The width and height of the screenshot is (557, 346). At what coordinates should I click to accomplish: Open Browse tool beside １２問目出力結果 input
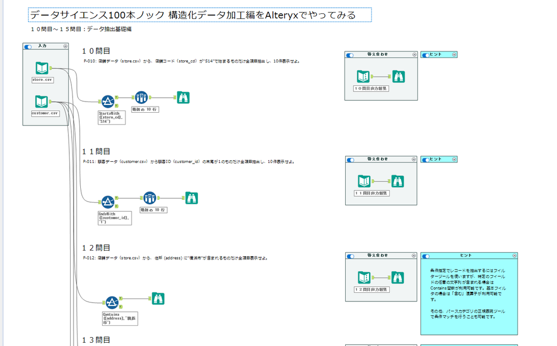[x=398, y=278]
